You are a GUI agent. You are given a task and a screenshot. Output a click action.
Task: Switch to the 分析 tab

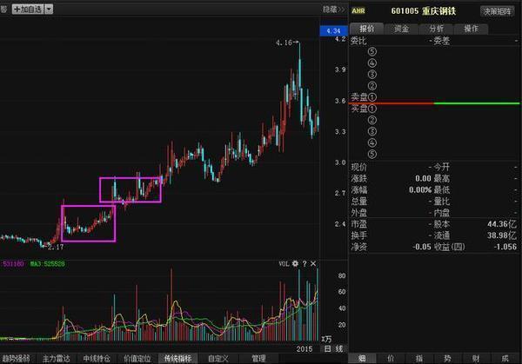click(436, 29)
